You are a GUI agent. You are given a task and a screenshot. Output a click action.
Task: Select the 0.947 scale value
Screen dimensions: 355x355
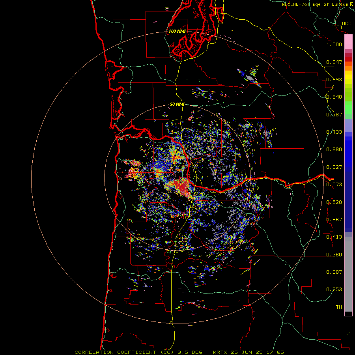[x=334, y=62]
